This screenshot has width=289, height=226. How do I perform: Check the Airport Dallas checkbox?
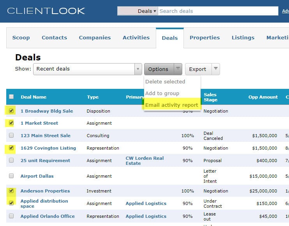(11, 176)
